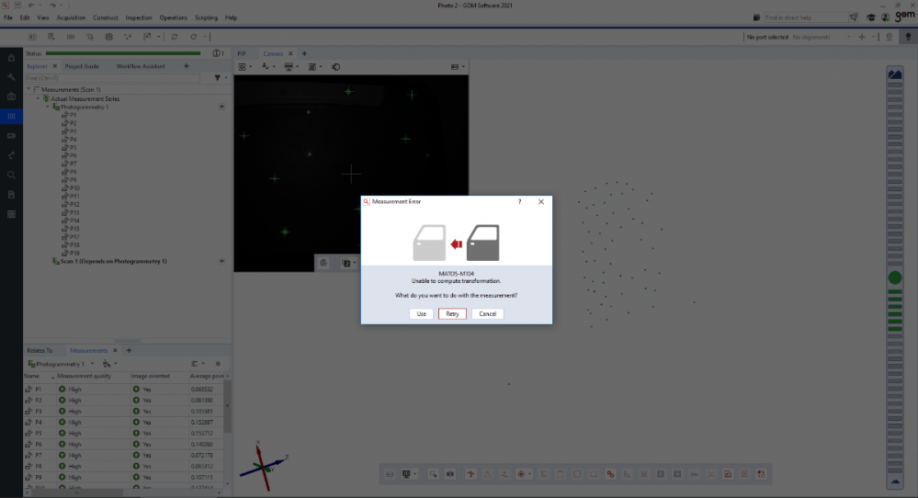Image resolution: width=918 pixels, height=498 pixels.
Task: Close the Measurement Error dialog with X
Action: coord(541,201)
